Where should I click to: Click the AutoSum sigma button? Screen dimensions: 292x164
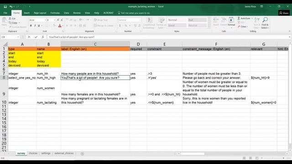click(x=244, y=18)
